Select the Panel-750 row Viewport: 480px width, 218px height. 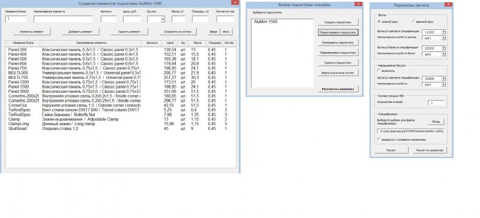click(x=121, y=68)
